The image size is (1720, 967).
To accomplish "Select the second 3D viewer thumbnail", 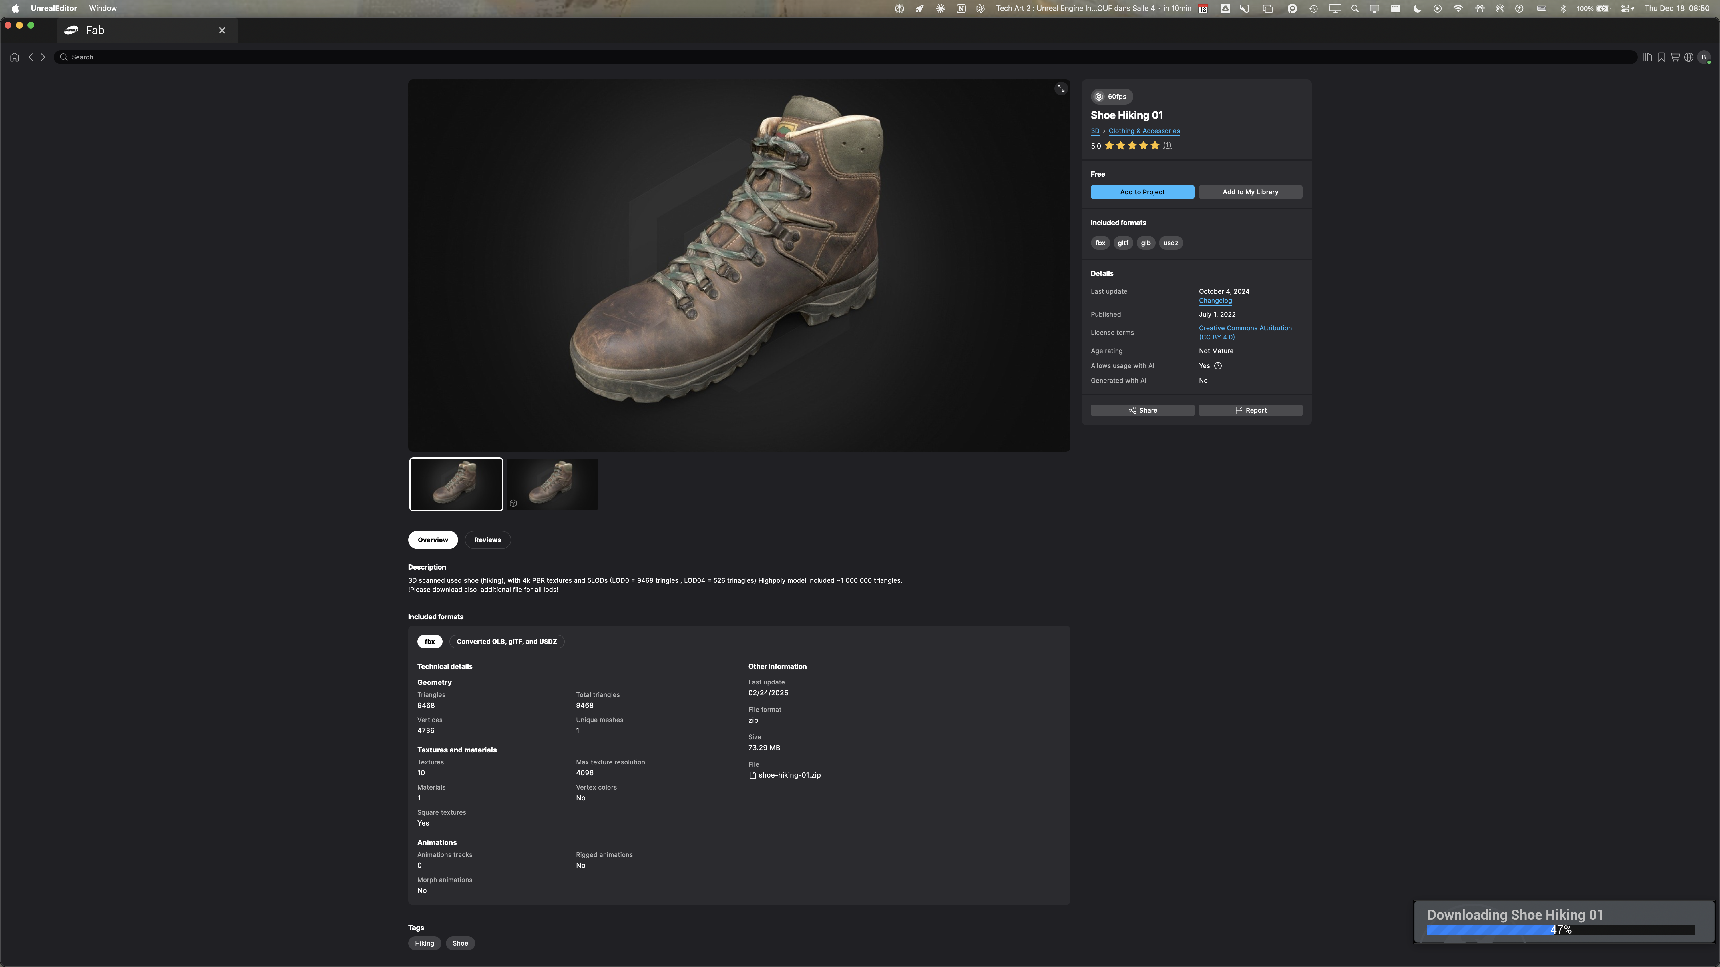I will click(552, 485).
